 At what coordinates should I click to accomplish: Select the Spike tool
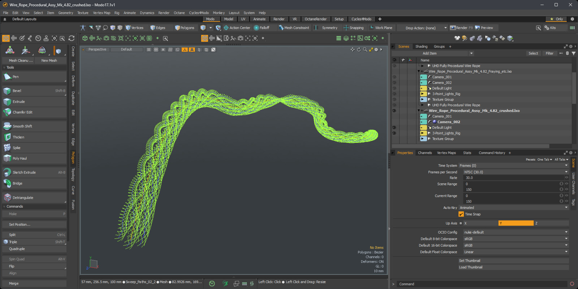34,147
